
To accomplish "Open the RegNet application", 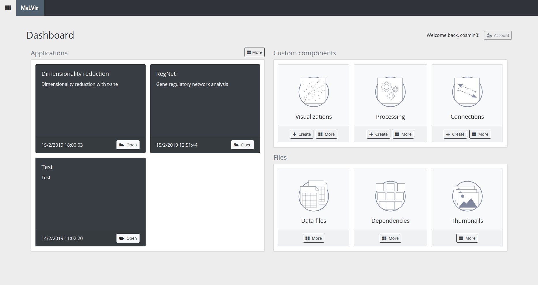I will [x=242, y=145].
